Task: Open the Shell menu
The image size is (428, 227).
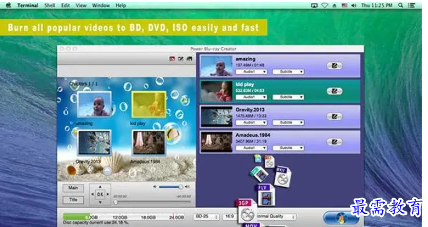Action: point(50,5)
